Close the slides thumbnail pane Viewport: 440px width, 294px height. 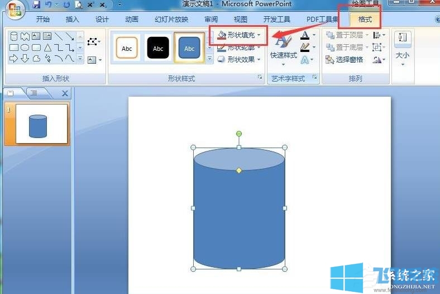click(x=65, y=93)
